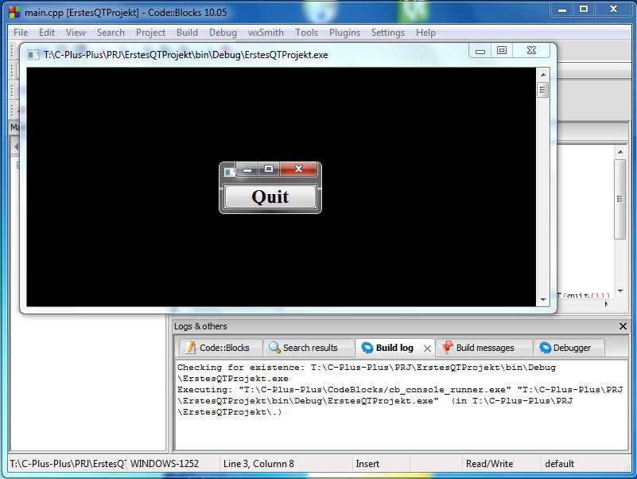Switch to the Debugger tab

point(571,348)
